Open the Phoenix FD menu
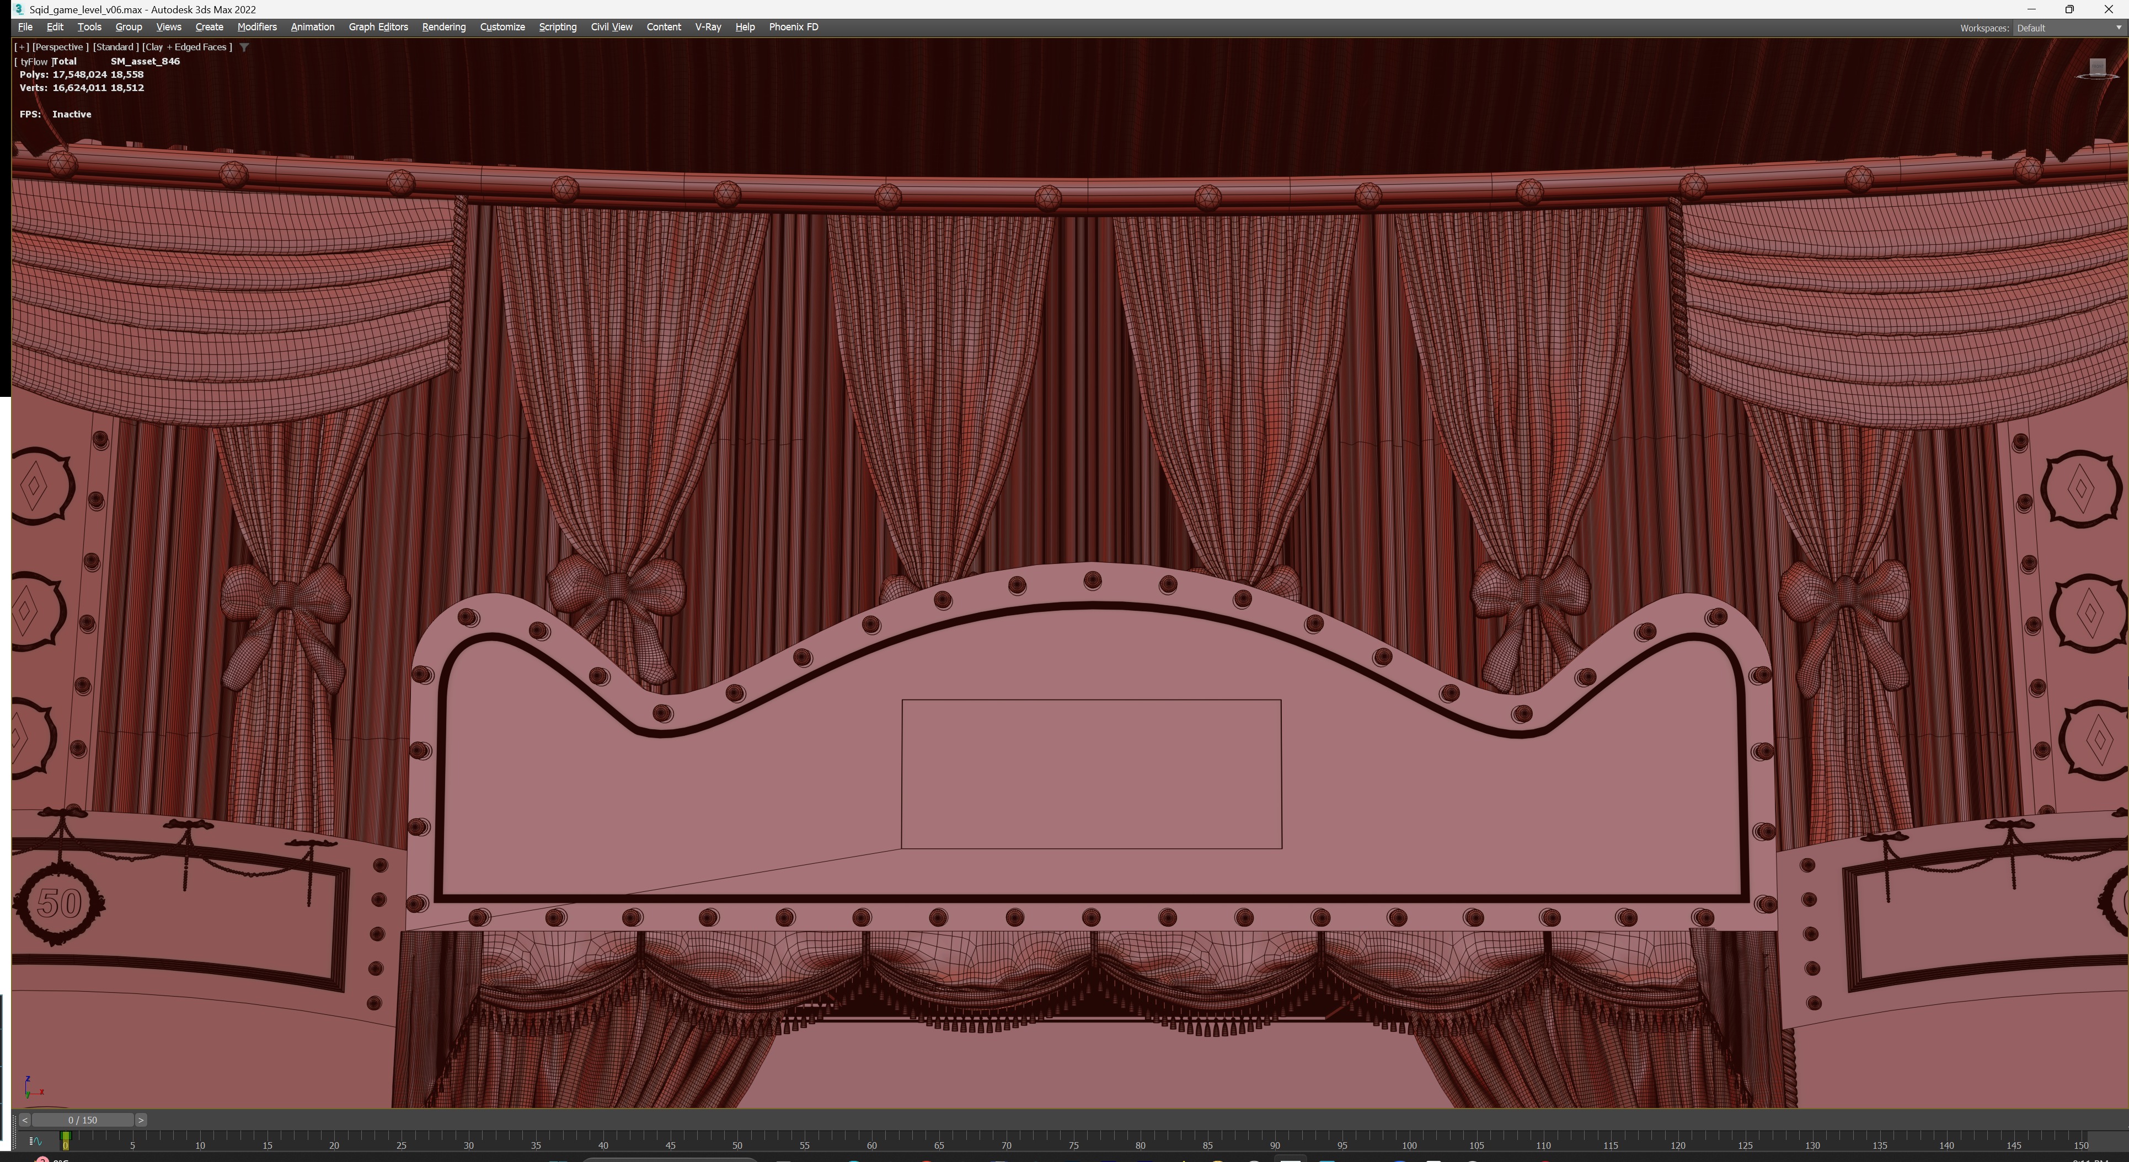Viewport: 2129px width, 1162px height. click(793, 27)
